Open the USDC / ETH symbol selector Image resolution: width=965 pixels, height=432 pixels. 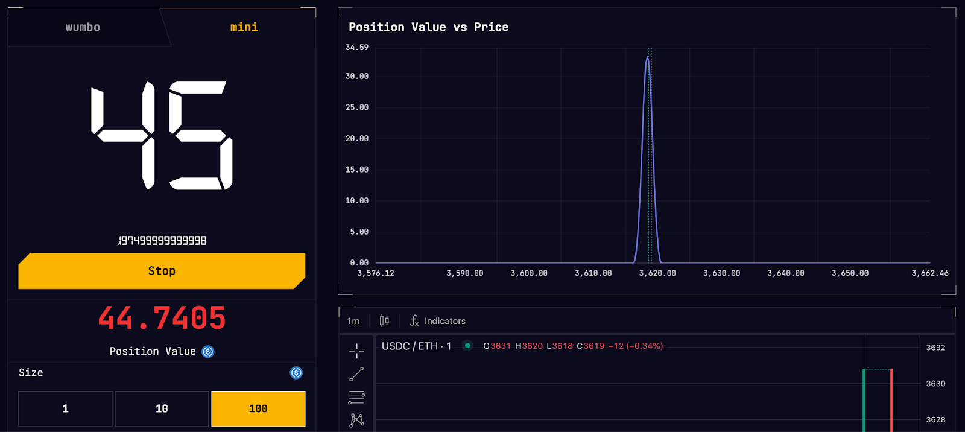[416, 346]
